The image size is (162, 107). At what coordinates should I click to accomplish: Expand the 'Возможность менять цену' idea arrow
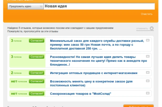(148, 81)
